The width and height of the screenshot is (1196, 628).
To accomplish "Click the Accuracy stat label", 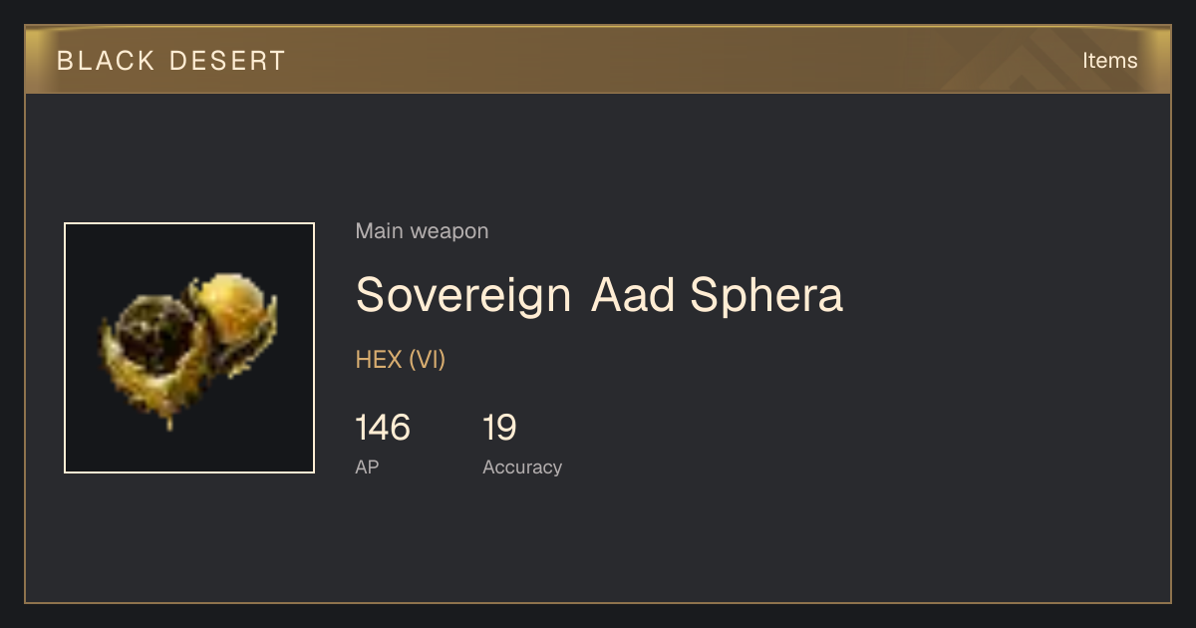I will pos(522,467).
